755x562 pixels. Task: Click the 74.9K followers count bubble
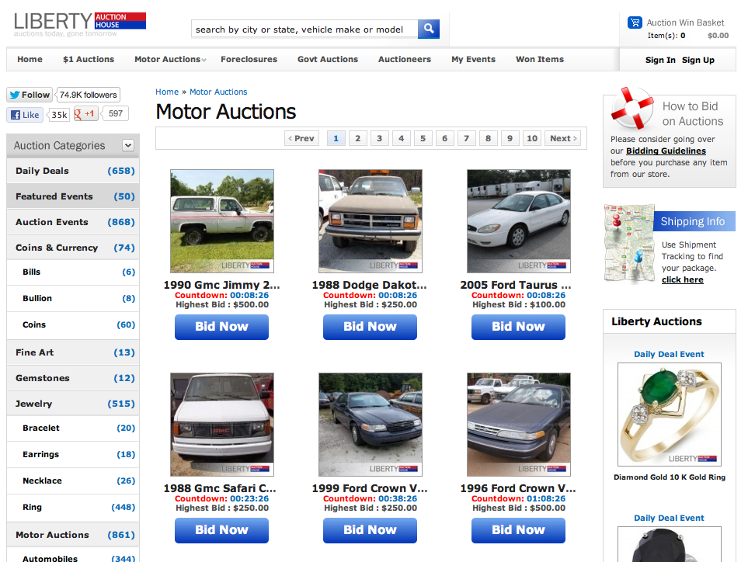88,95
